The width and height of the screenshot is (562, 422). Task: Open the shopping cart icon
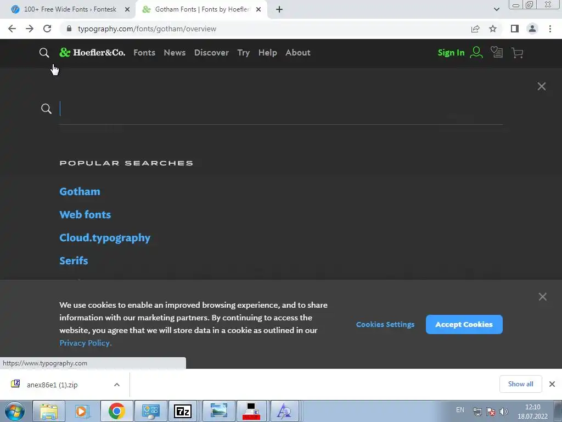coord(517,53)
